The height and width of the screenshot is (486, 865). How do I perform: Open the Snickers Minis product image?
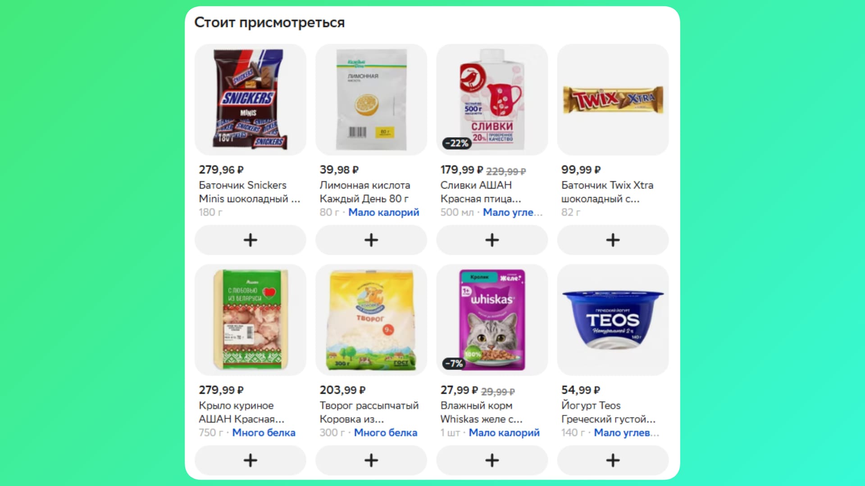(250, 99)
